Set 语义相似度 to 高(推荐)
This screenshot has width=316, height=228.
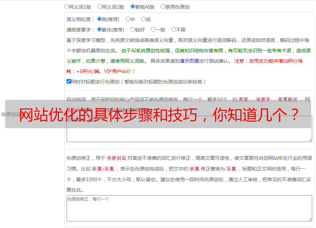99,19
